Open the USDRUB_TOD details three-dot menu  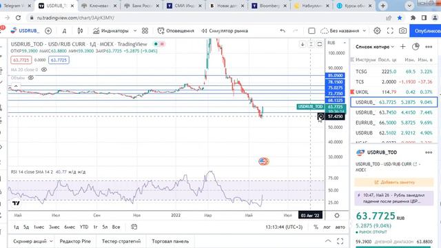click(429, 152)
